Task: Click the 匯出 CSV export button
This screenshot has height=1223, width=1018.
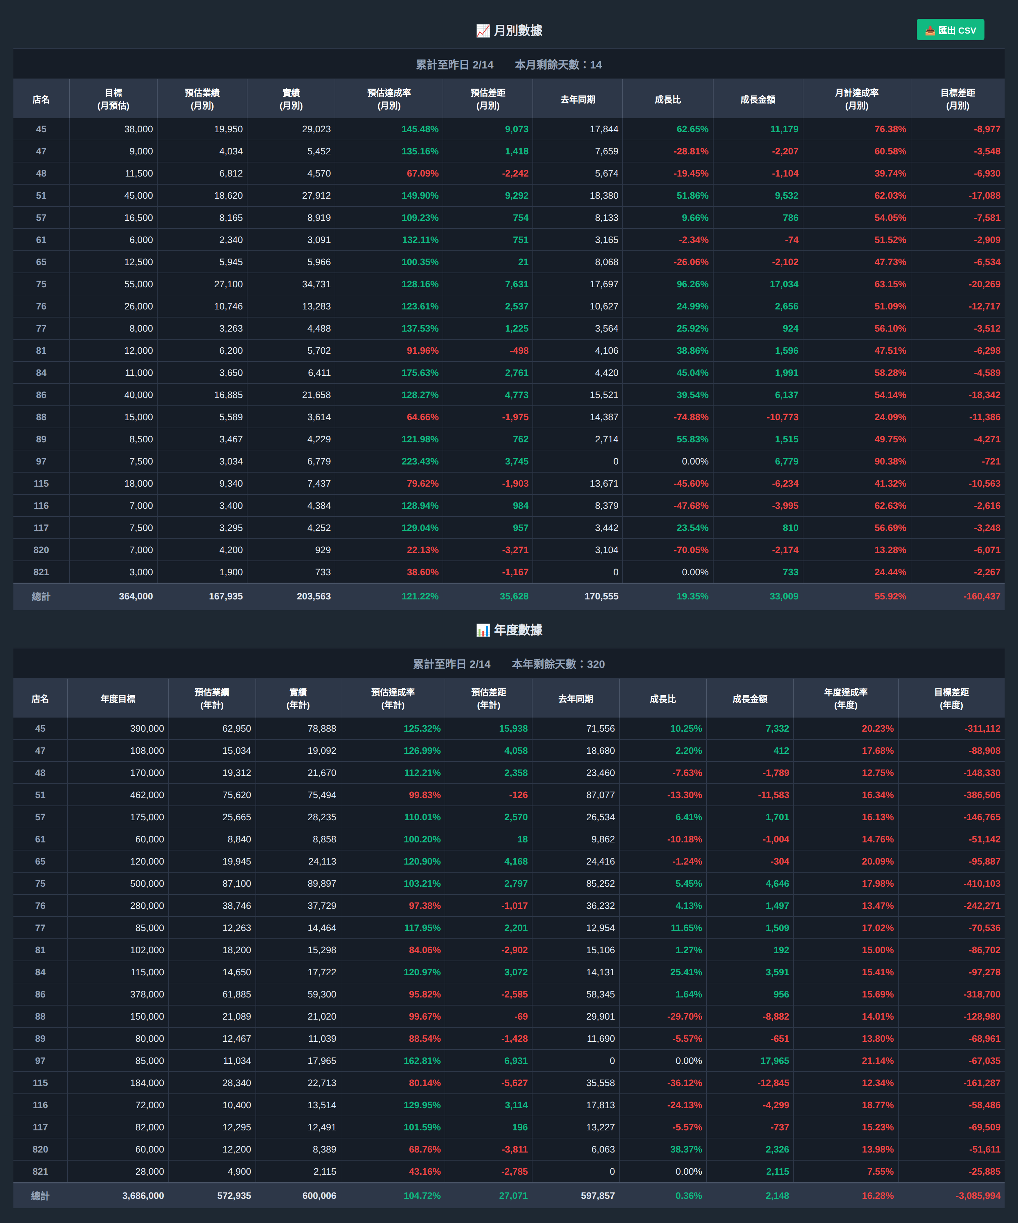Action: [950, 30]
